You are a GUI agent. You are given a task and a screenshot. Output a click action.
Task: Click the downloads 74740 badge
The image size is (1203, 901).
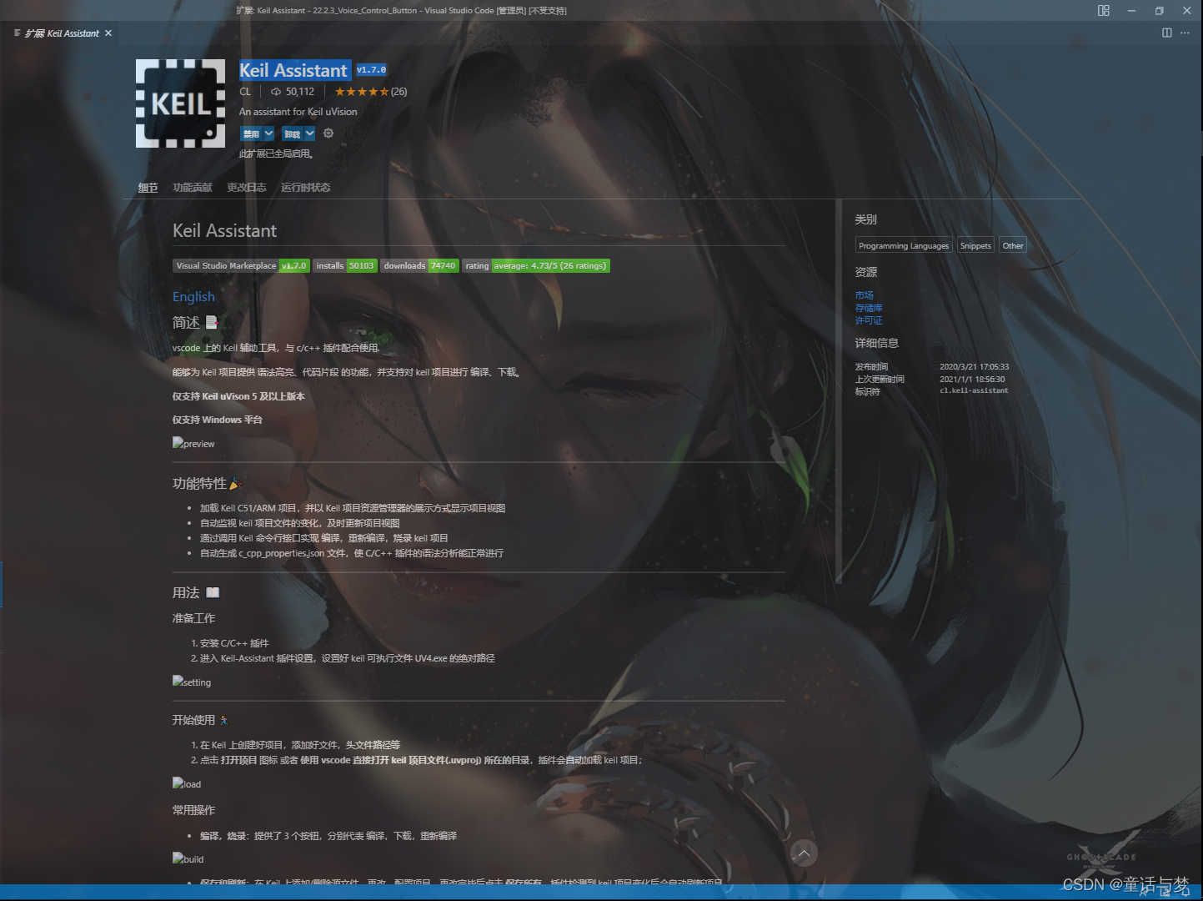[x=419, y=266]
